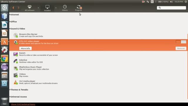
Task: Select Brasero Disc Burner title
Action: (28, 34)
